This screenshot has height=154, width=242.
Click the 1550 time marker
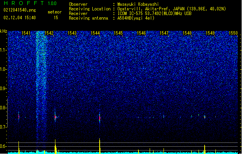pyautogui.click(x=233, y=33)
